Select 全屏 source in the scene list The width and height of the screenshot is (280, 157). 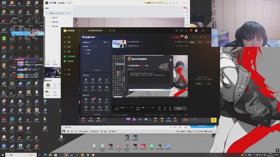point(87,53)
